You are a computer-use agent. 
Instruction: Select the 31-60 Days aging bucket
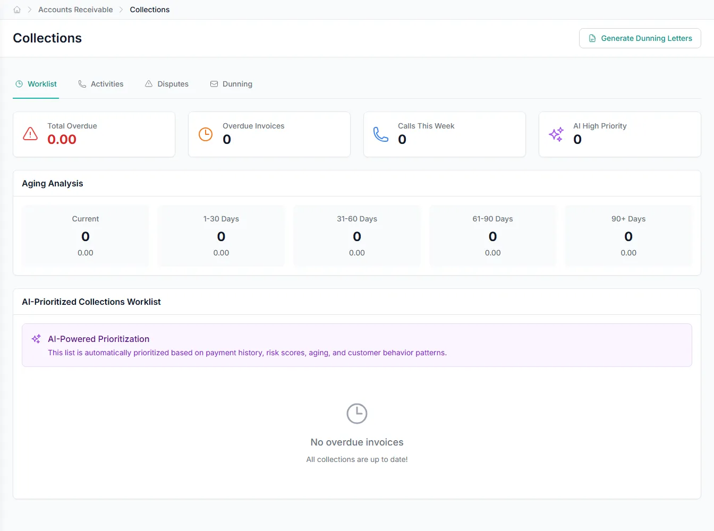pos(357,236)
